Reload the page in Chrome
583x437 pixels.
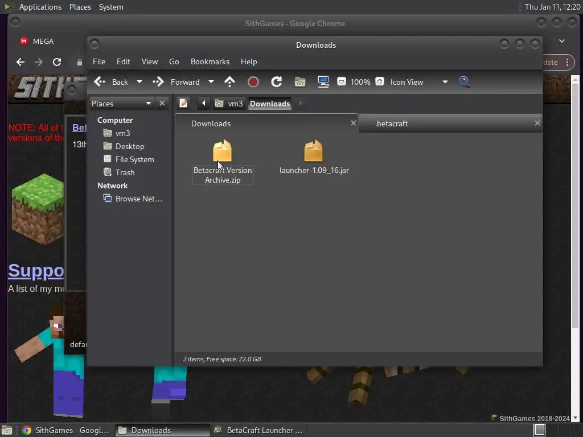(x=57, y=62)
